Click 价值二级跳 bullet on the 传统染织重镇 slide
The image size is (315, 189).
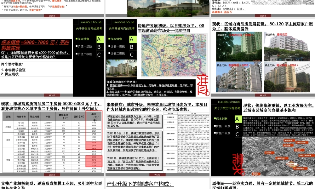point(222,133)
